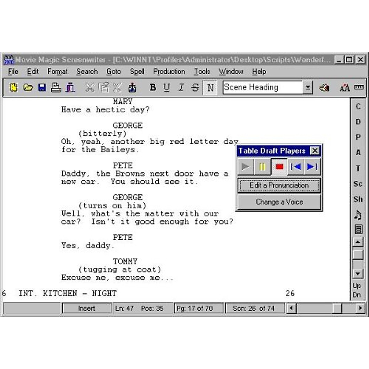Click the ruler icon in toolbar
This screenshot has height=369, width=369.
click(x=359, y=88)
